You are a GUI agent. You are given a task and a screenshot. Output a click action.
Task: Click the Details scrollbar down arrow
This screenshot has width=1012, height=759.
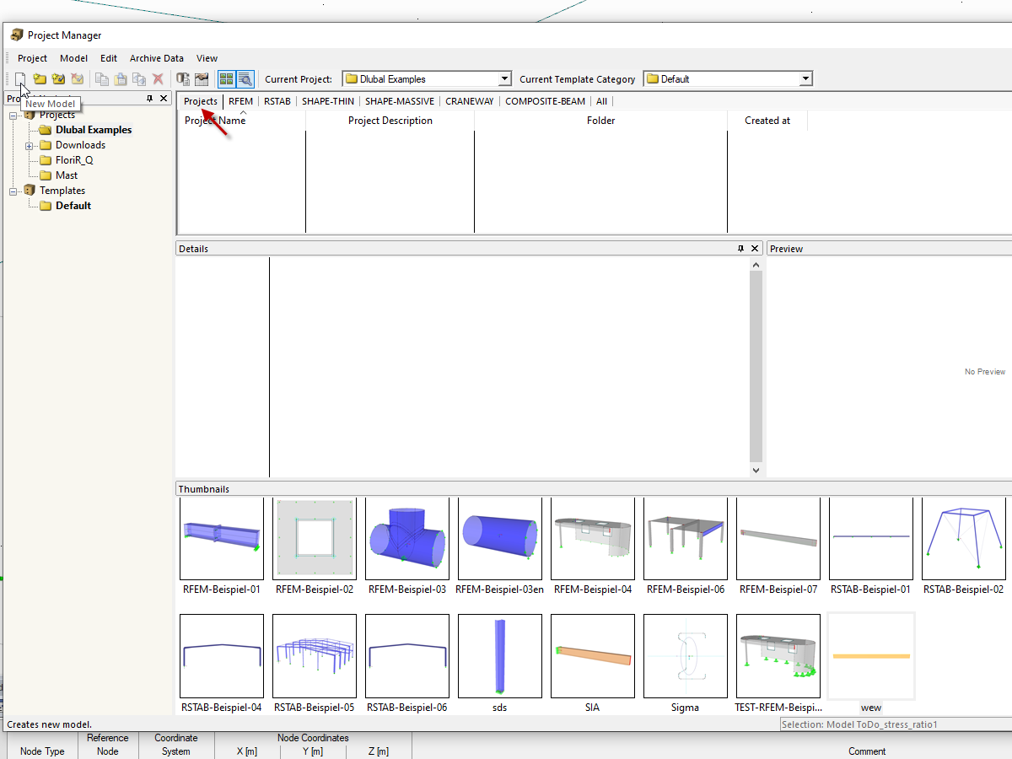coord(756,471)
